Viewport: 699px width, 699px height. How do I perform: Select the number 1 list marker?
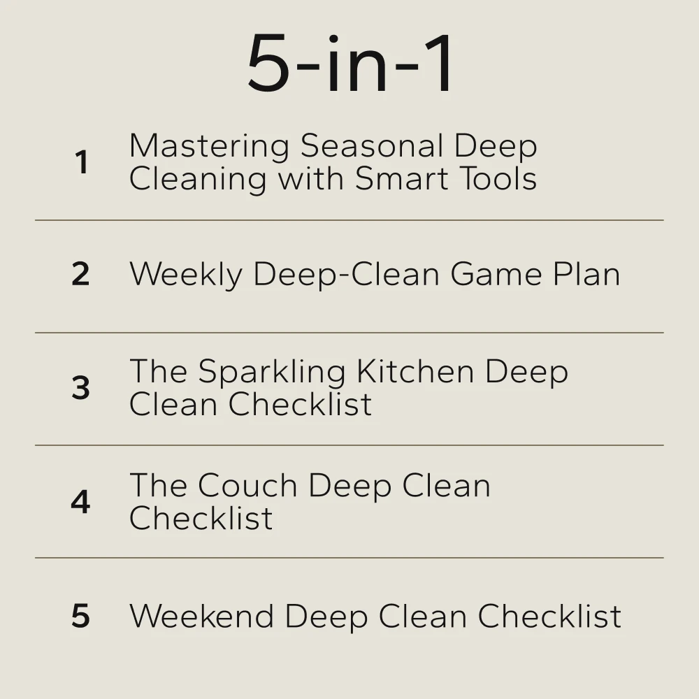(81, 163)
